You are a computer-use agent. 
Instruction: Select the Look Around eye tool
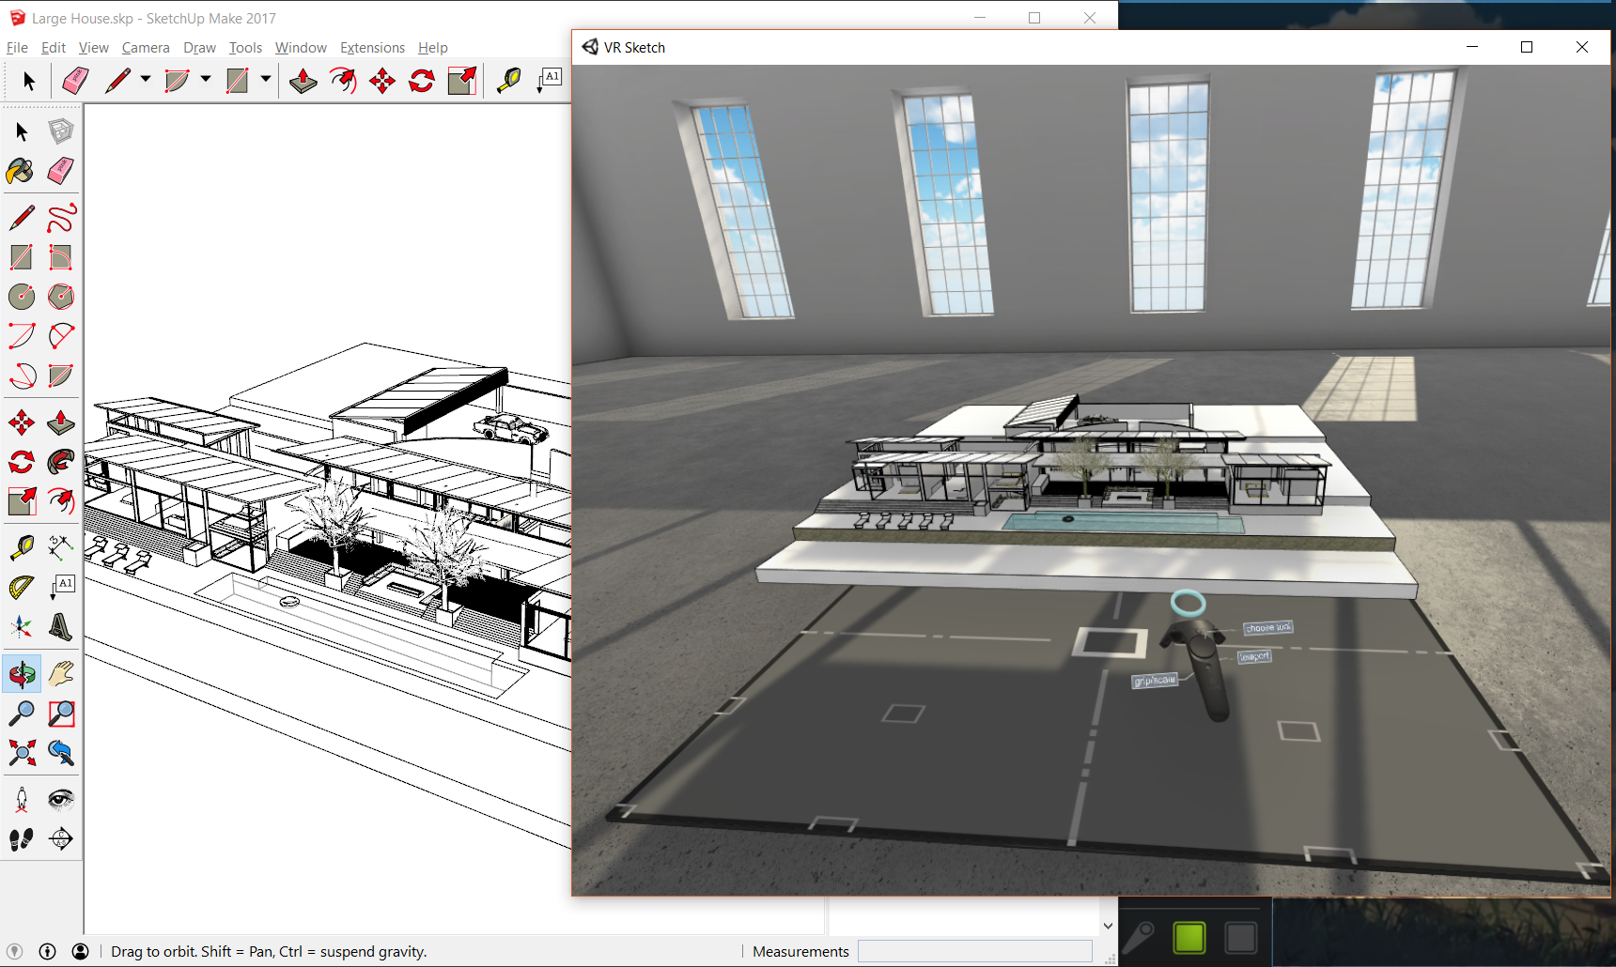[60, 800]
